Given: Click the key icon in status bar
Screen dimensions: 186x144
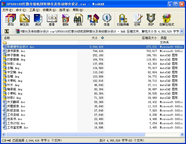Looking at the screenshot, I should 8,140.
